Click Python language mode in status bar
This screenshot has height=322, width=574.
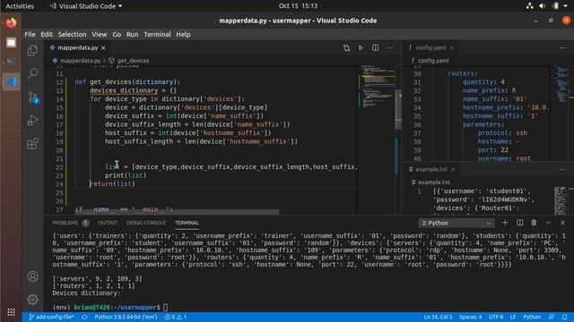pos(532,317)
